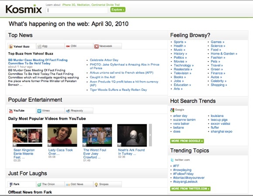Open Tiger Woods Suffers a Really Rotten Day
This screenshot has width=253, height=196.
[118, 90]
